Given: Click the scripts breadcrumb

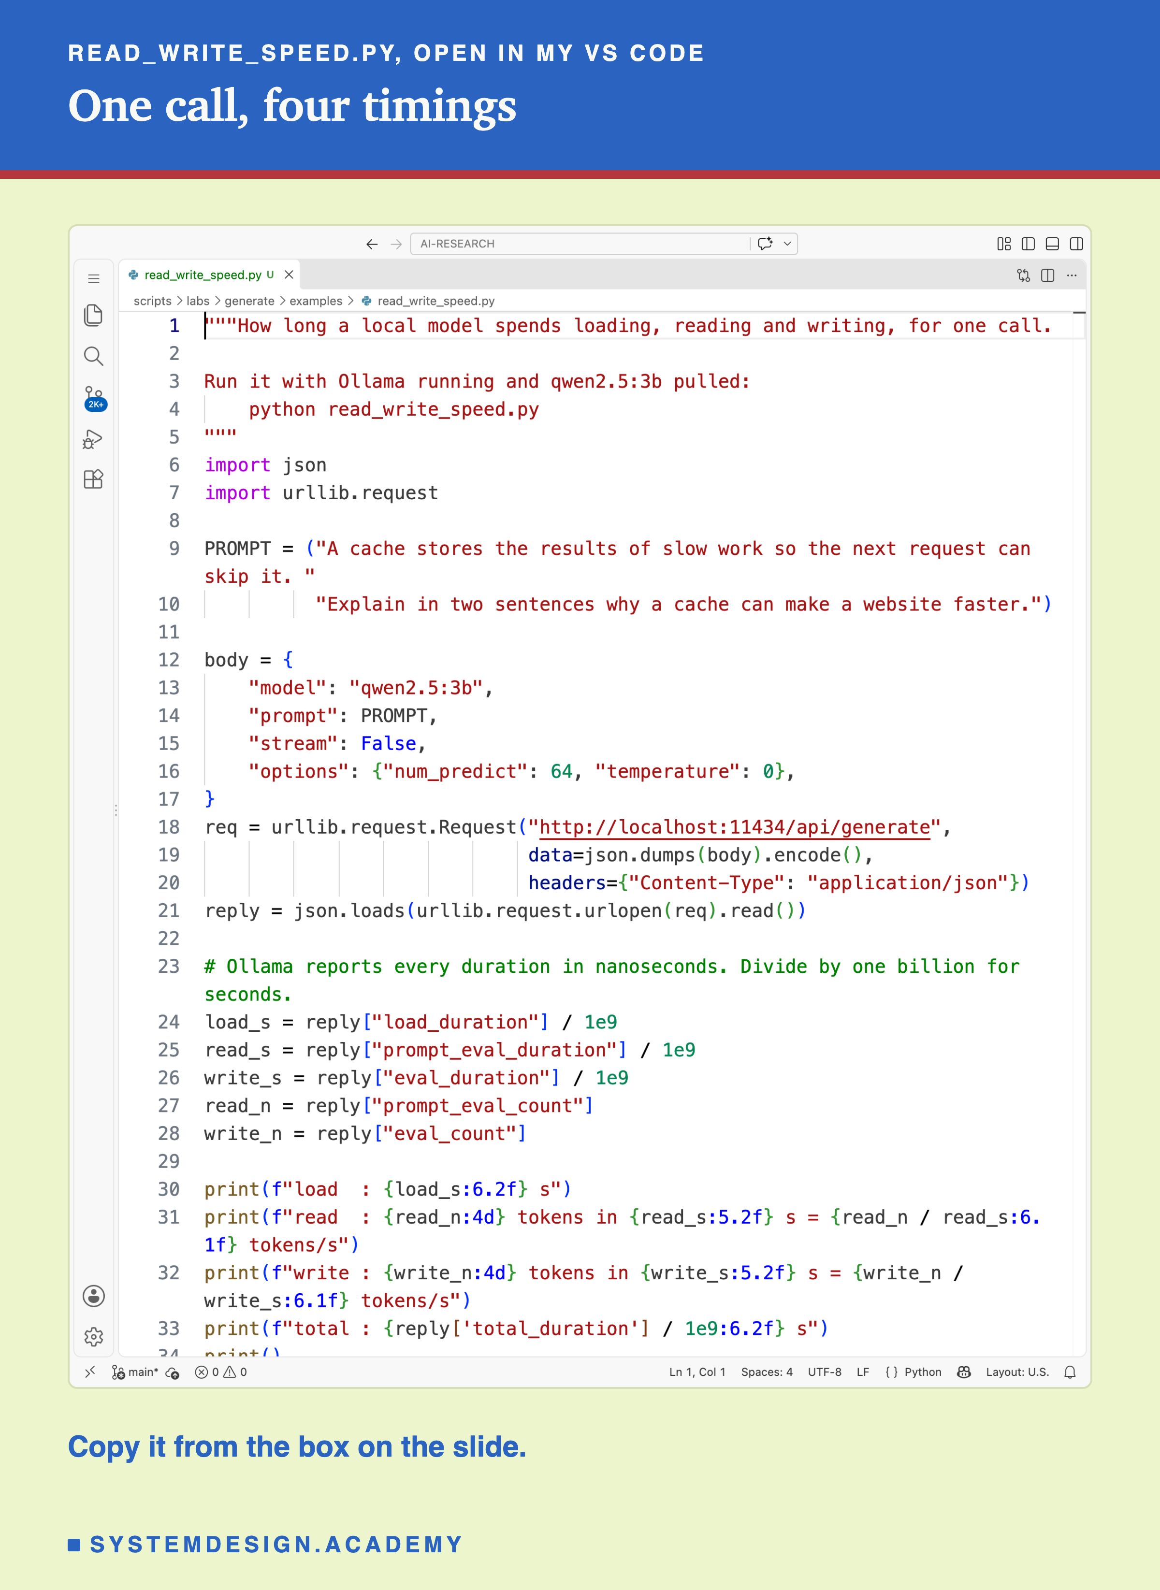Looking at the screenshot, I should point(152,301).
